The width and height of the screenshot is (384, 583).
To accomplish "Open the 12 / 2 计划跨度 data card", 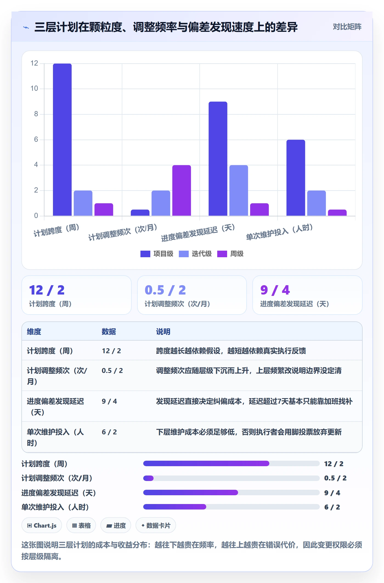I will [77, 295].
